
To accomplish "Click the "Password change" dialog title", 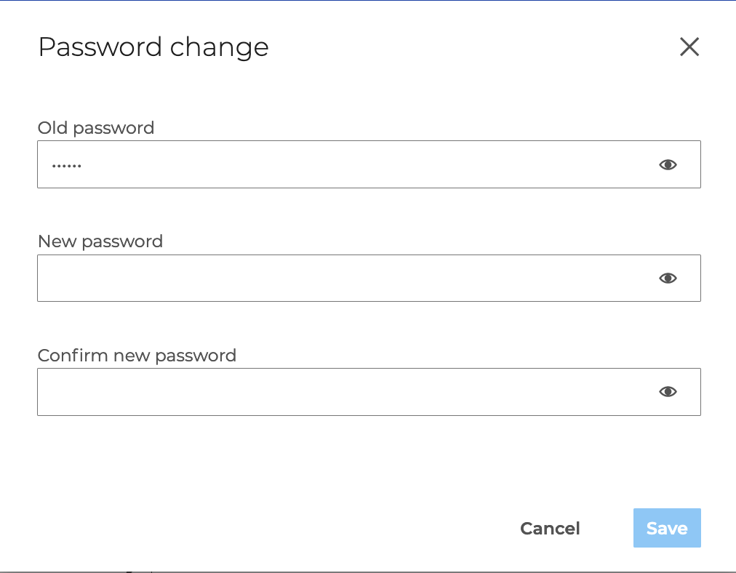I will coord(153,47).
